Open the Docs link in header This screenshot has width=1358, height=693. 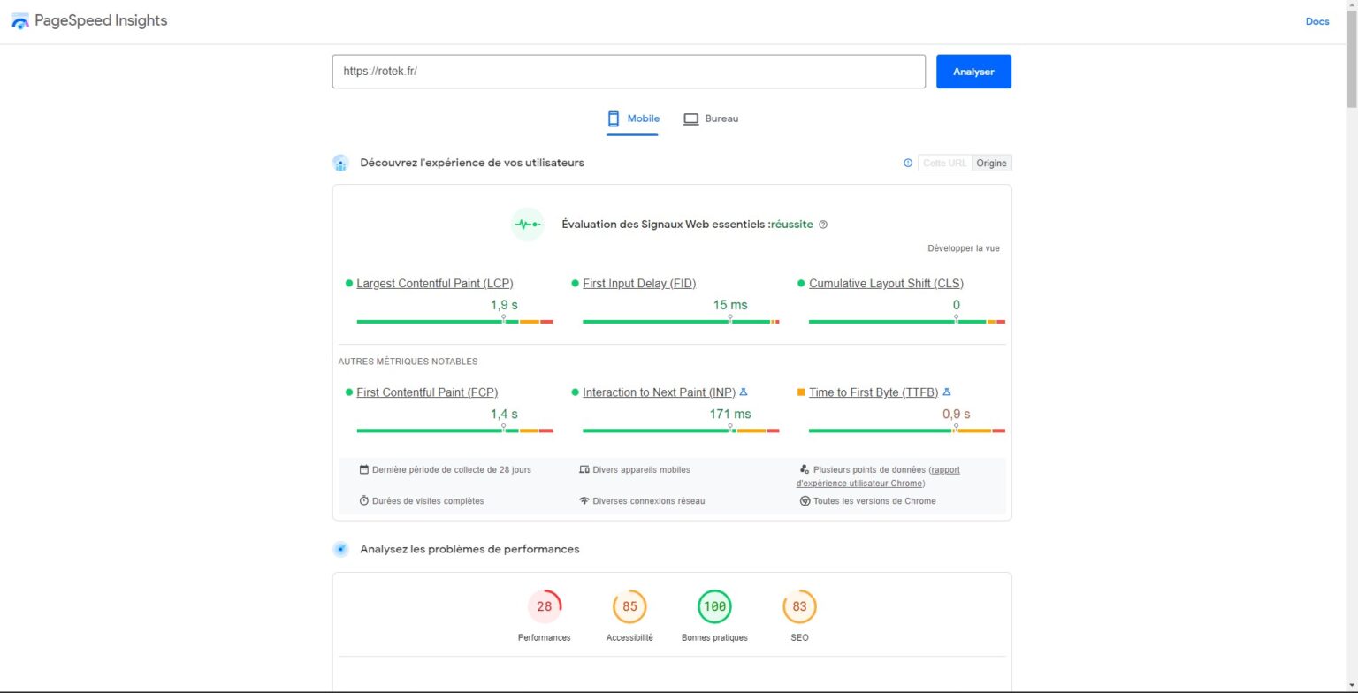(x=1317, y=21)
